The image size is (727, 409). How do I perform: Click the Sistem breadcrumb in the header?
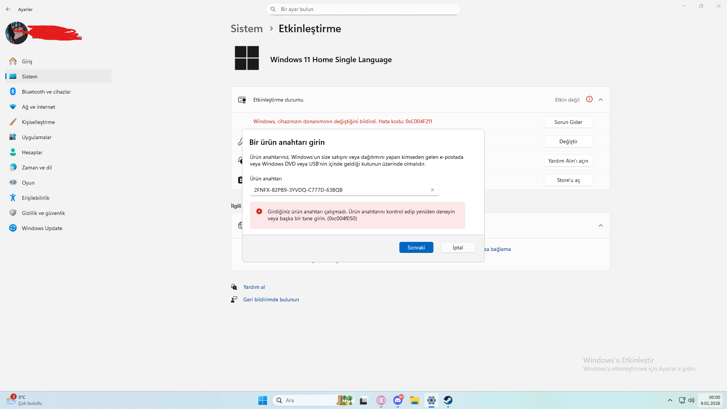coord(247,28)
